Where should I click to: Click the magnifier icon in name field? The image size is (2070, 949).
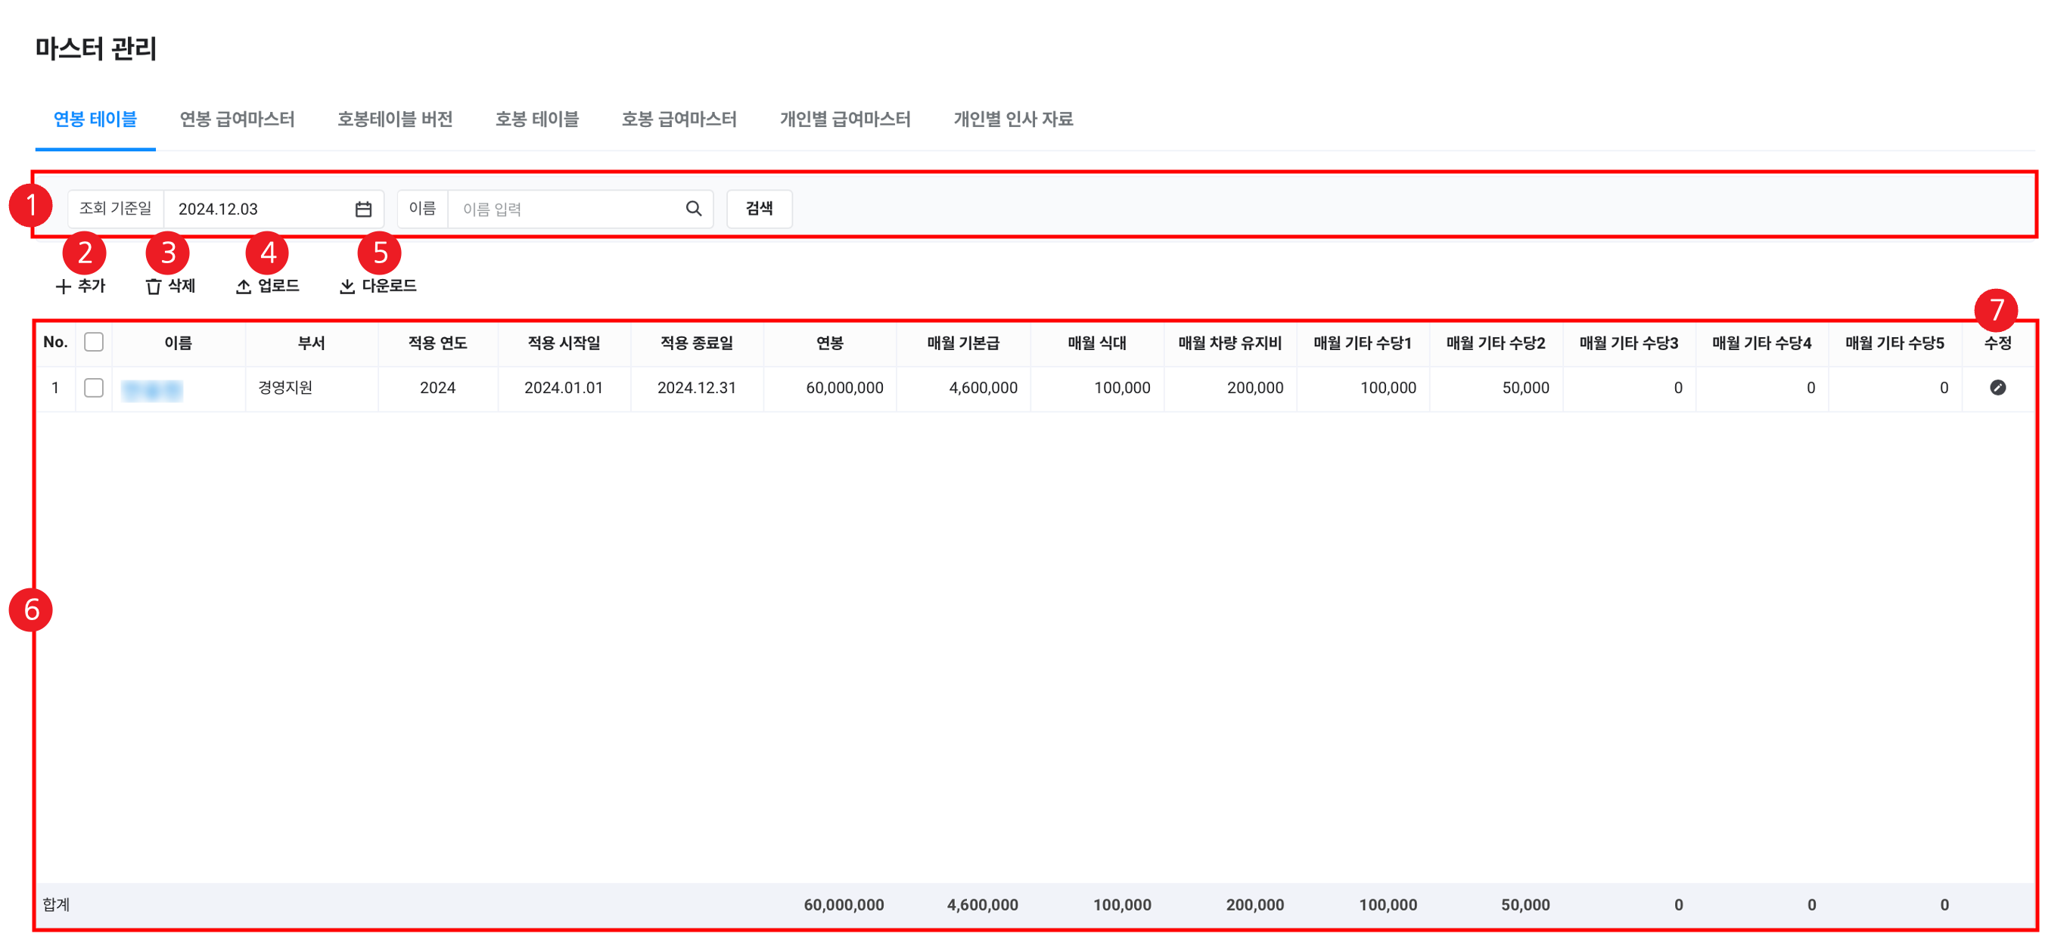(x=694, y=209)
